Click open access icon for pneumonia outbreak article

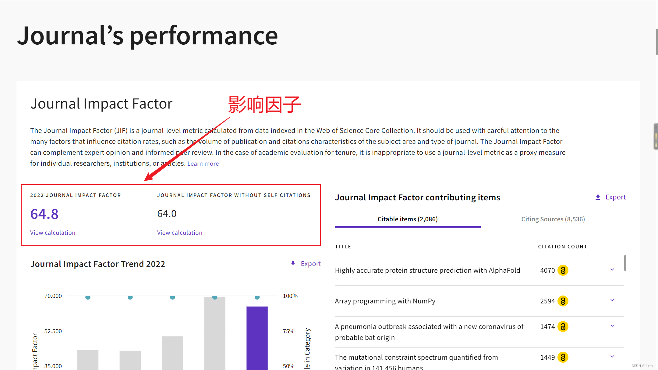coord(563,327)
